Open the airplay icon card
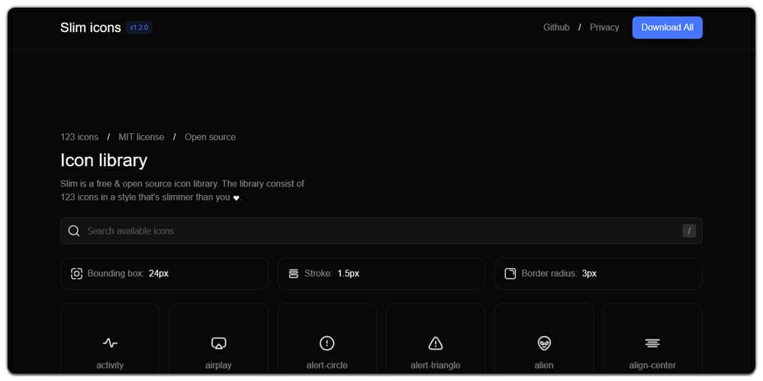 [x=218, y=343]
